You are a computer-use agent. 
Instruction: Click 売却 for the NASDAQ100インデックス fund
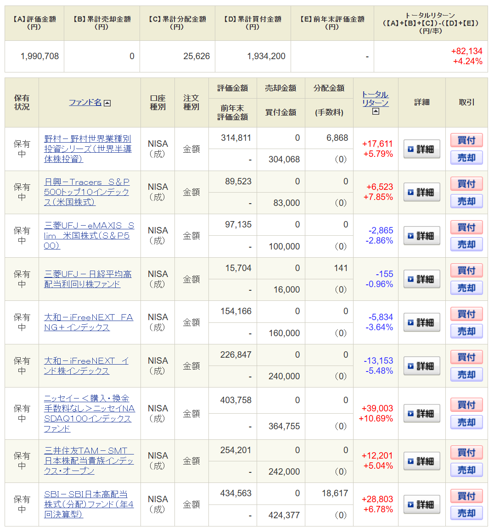pyautogui.click(x=466, y=422)
